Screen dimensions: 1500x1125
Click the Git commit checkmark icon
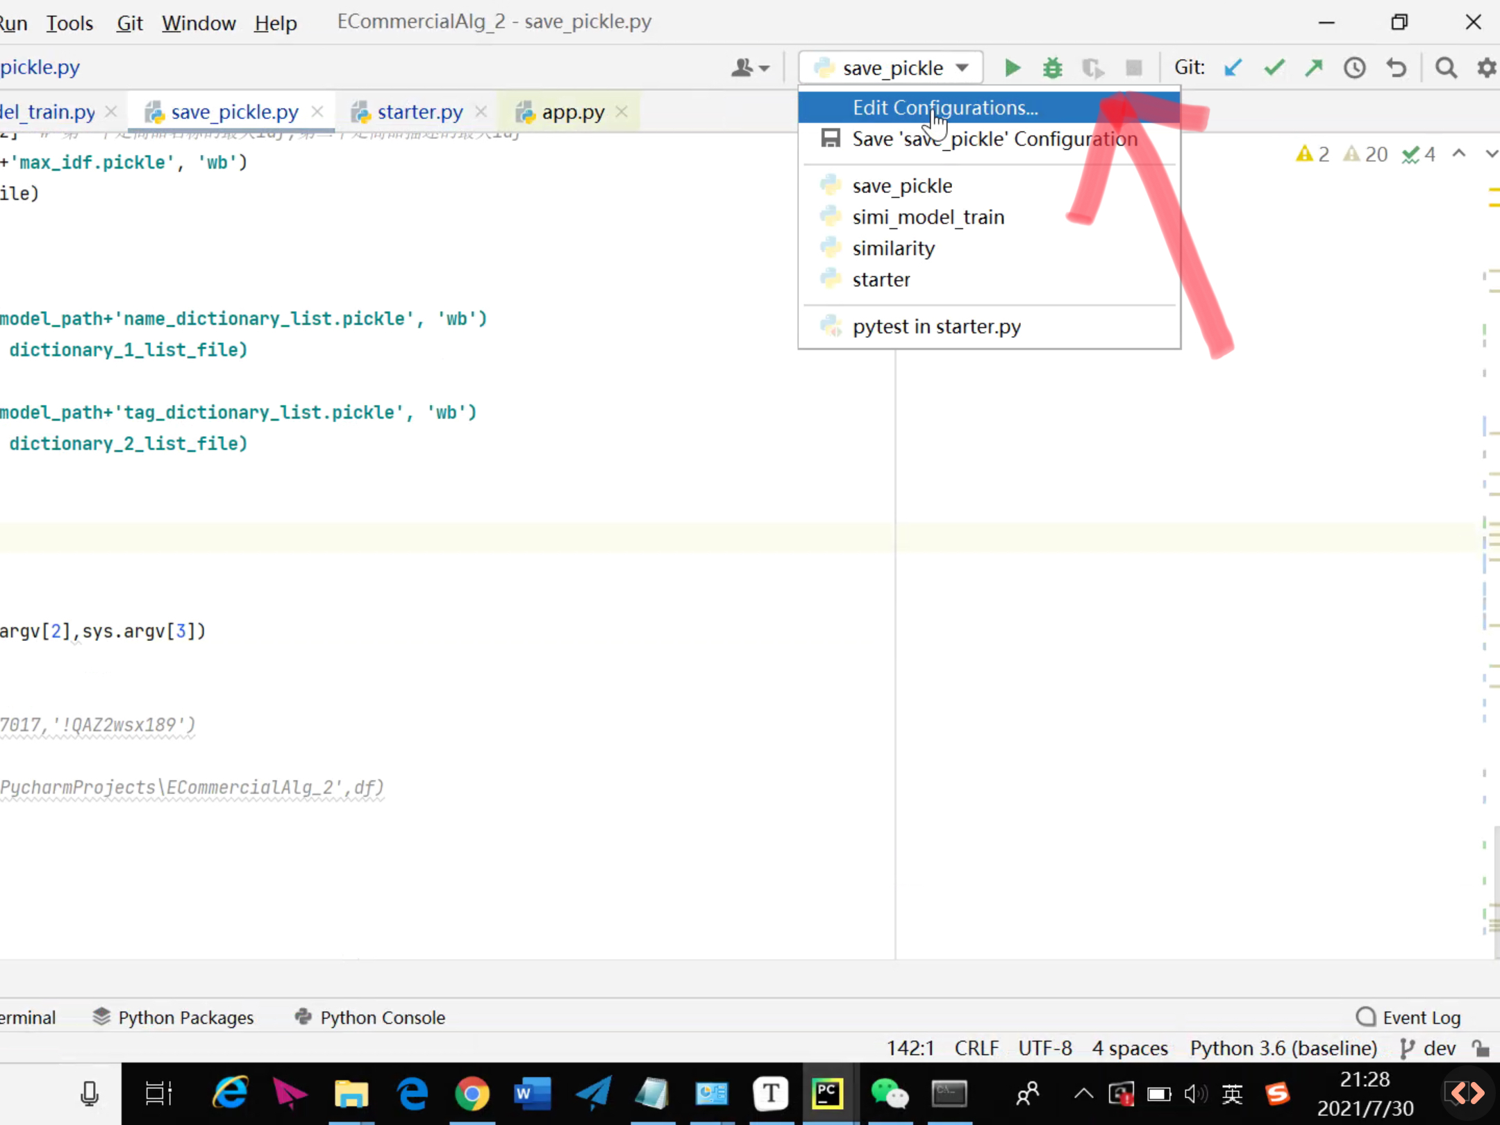click(x=1273, y=67)
